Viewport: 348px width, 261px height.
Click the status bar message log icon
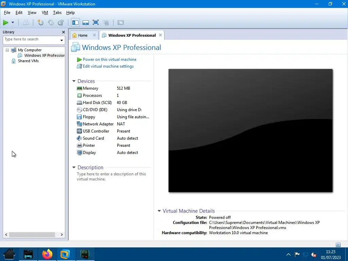click(338, 245)
